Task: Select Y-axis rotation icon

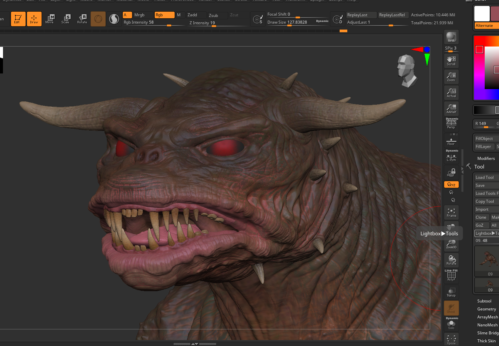Action: point(451,192)
